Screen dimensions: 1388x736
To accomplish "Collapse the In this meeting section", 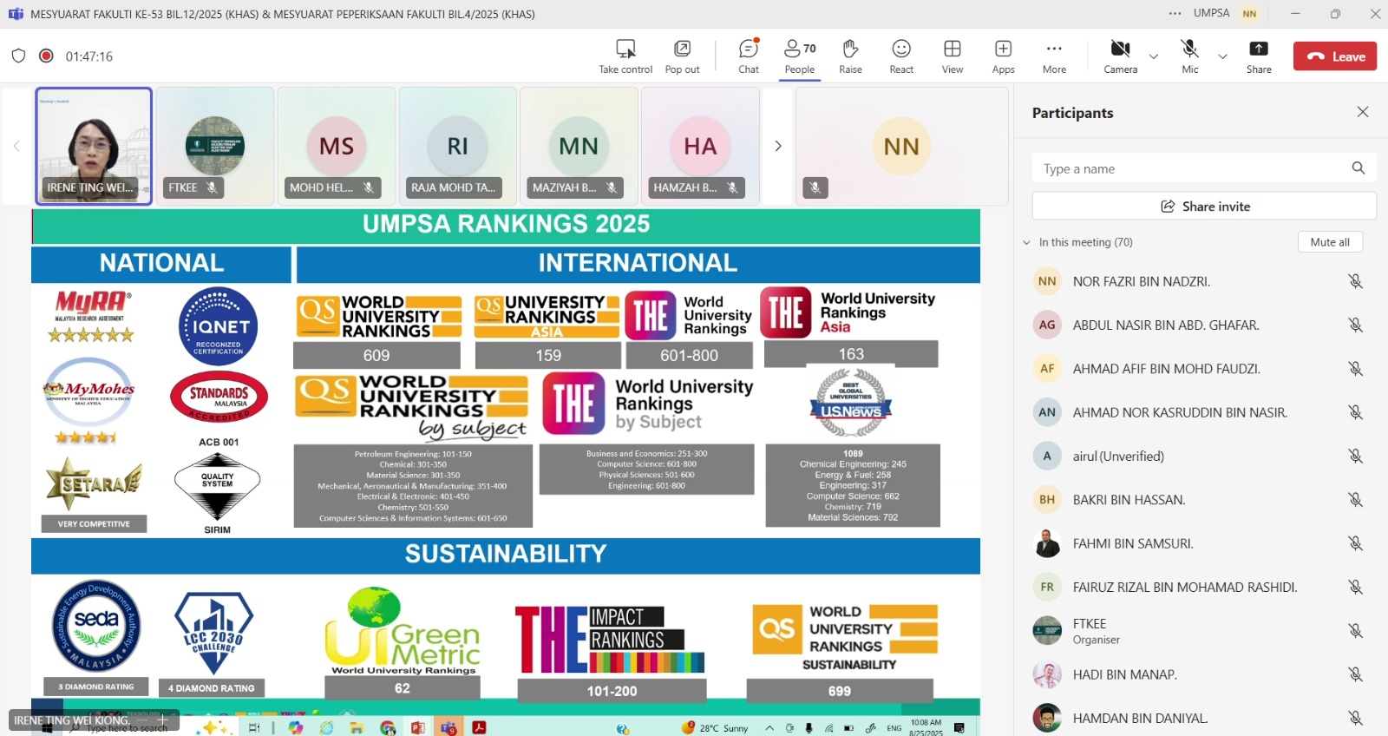I will 1027,243.
